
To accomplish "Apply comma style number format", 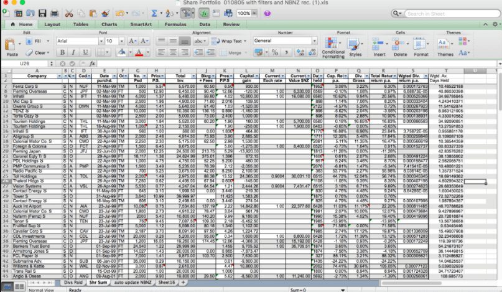I will click(286, 52).
